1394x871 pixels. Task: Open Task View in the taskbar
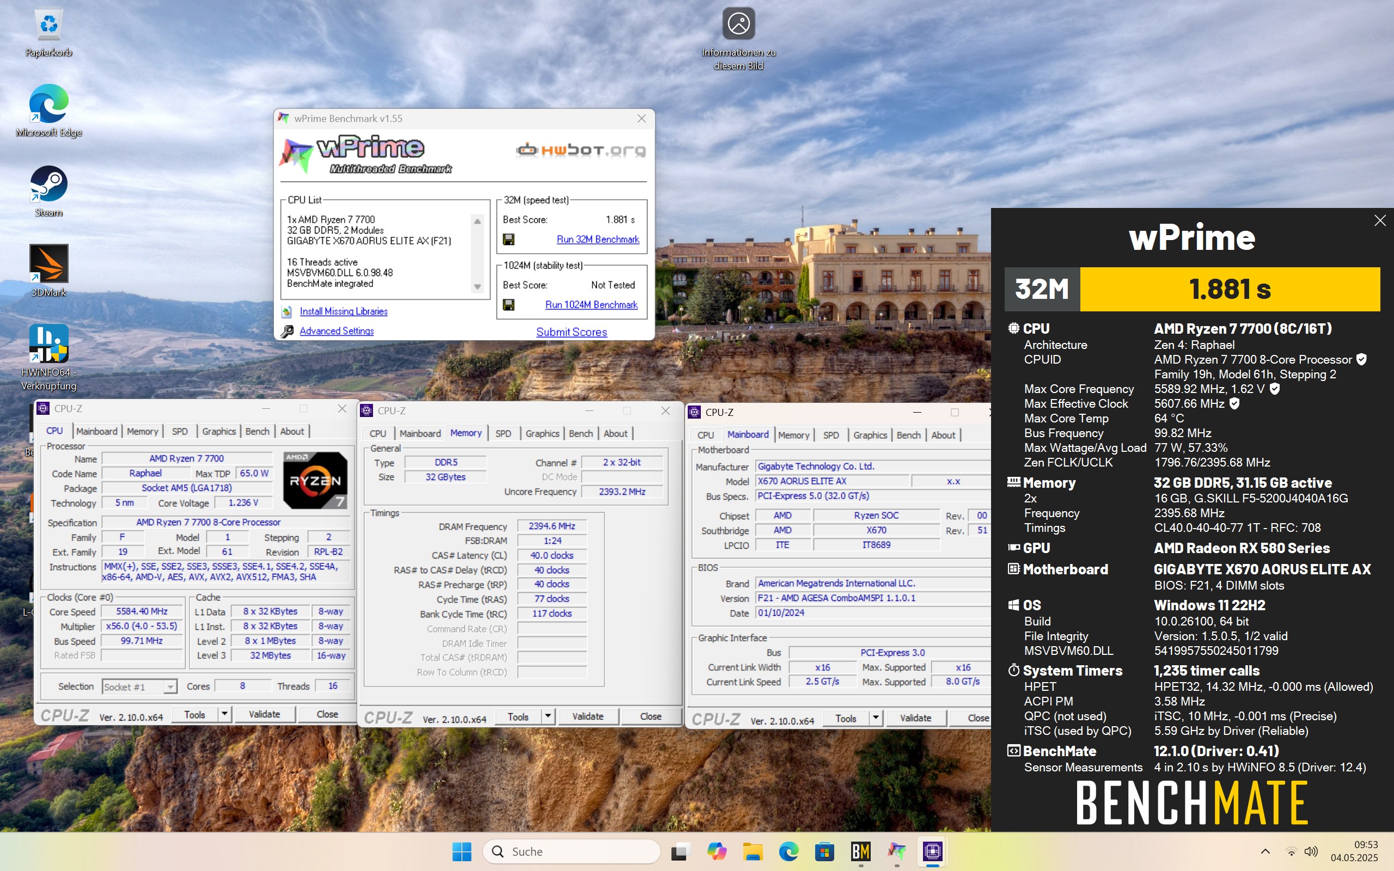pyautogui.click(x=680, y=851)
